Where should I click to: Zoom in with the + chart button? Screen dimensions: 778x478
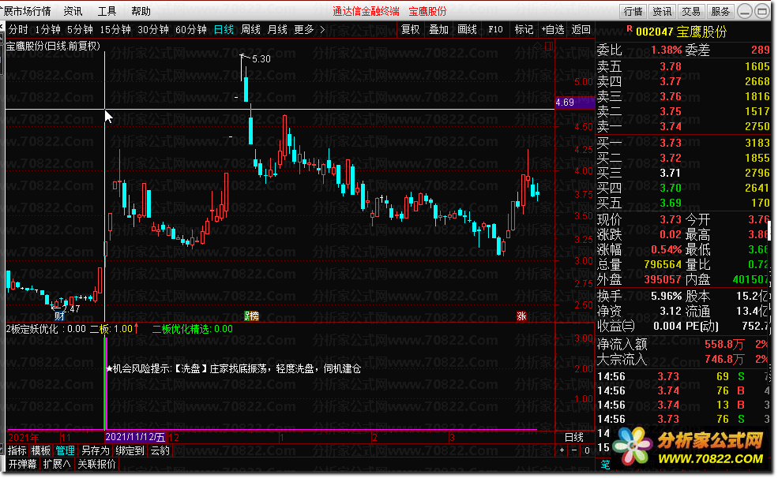[x=562, y=450]
